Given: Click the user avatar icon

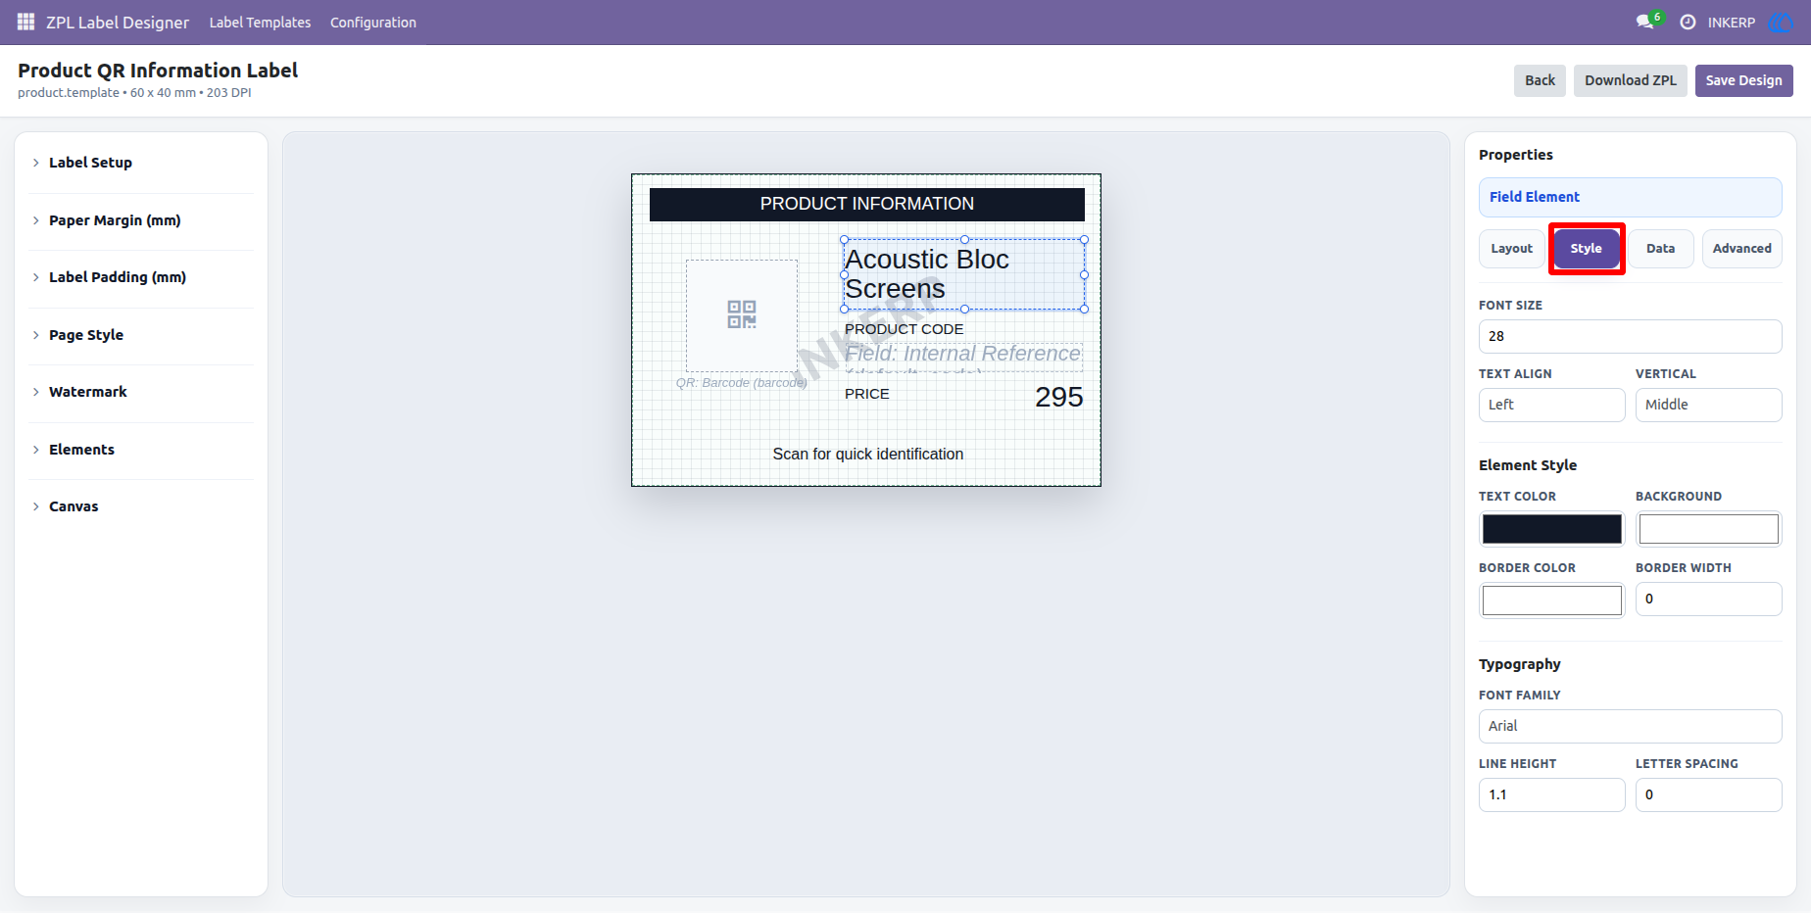Looking at the screenshot, I should (1780, 22).
